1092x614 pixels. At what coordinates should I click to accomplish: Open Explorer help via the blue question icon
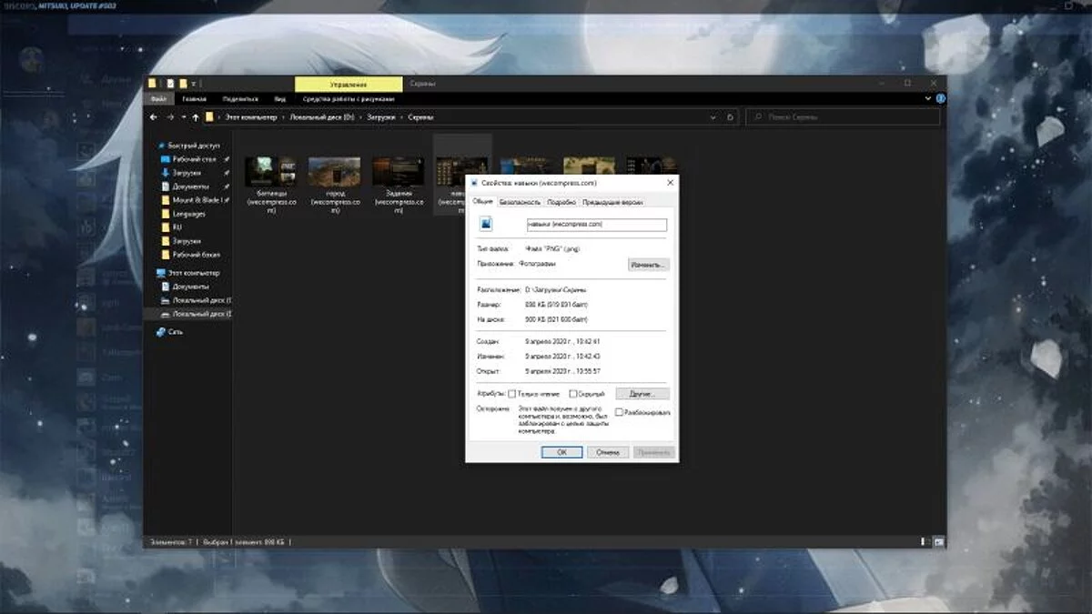[941, 98]
